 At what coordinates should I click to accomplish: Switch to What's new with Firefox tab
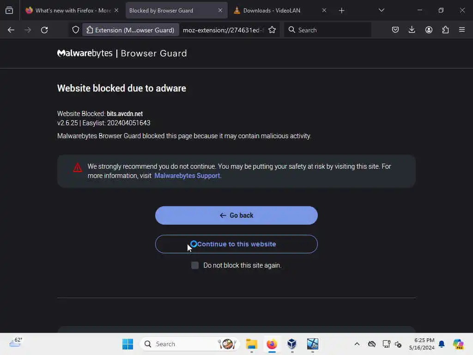click(x=72, y=11)
